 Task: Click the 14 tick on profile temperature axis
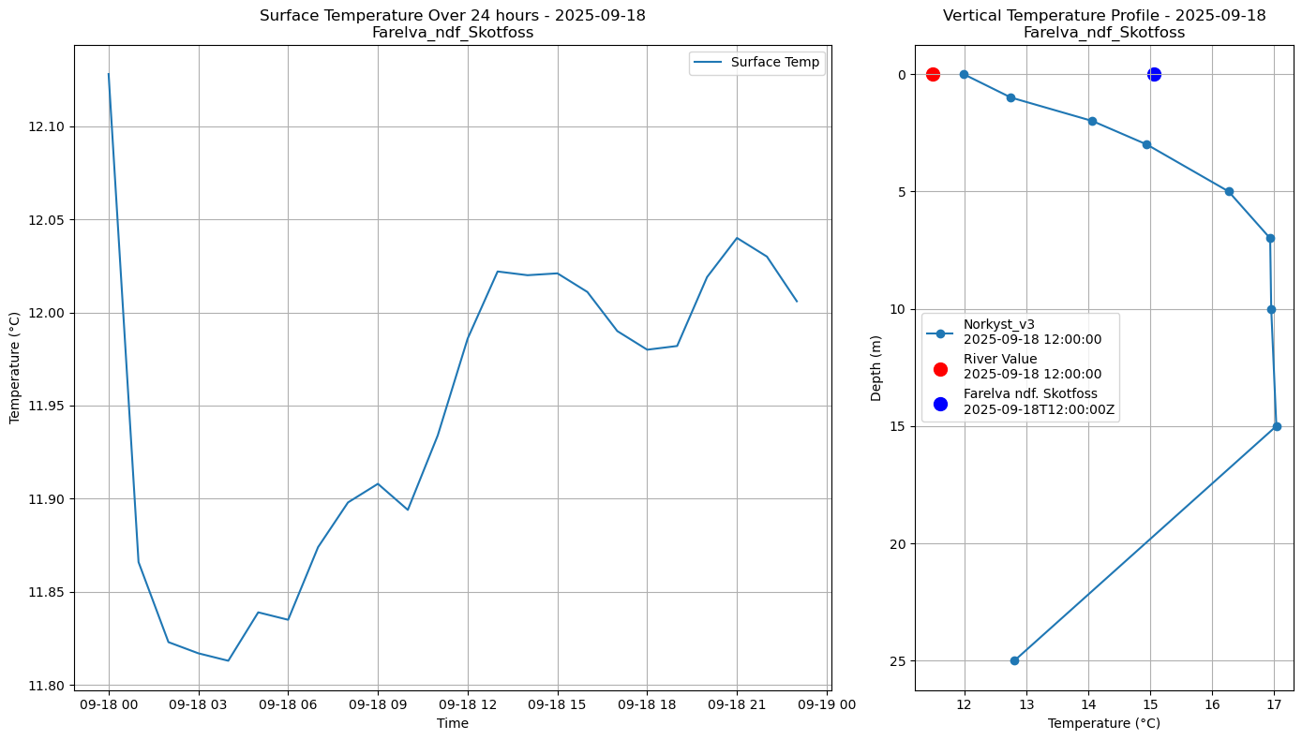point(1088,703)
